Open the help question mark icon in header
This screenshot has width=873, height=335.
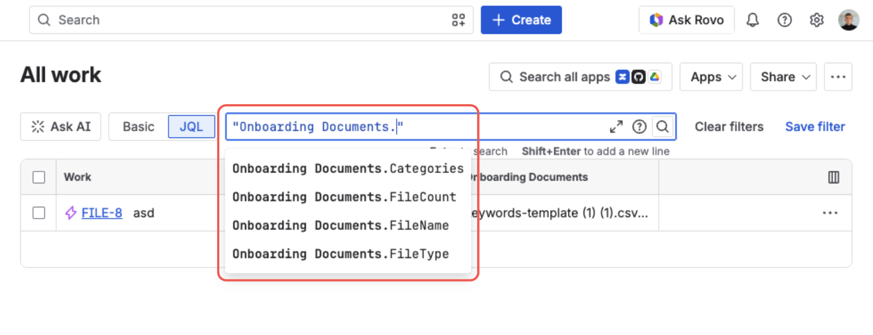(x=784, y=20)
